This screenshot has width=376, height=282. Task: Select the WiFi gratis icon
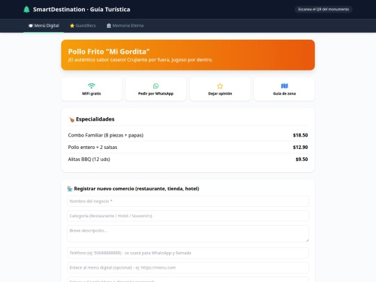click(x=91, y=86)
